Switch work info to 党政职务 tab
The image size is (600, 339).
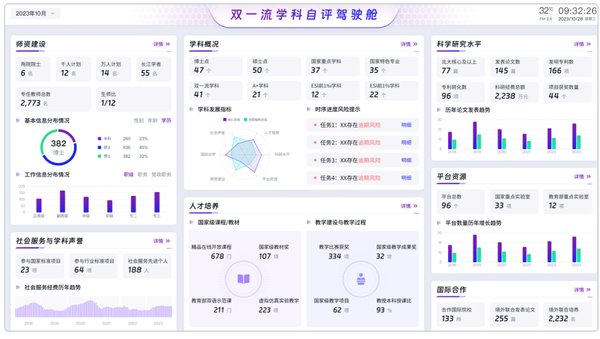(x=161, y=174)
